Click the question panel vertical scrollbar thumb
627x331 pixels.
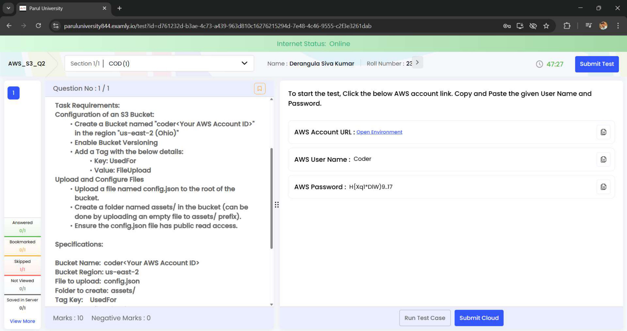click(x=271, y=198)
